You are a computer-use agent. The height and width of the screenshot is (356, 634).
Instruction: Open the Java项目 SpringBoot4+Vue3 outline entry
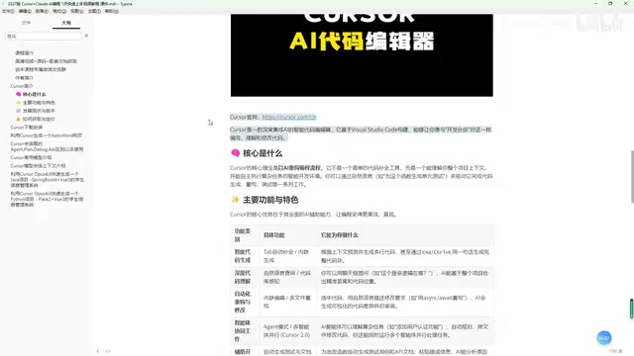click(48, 180)
